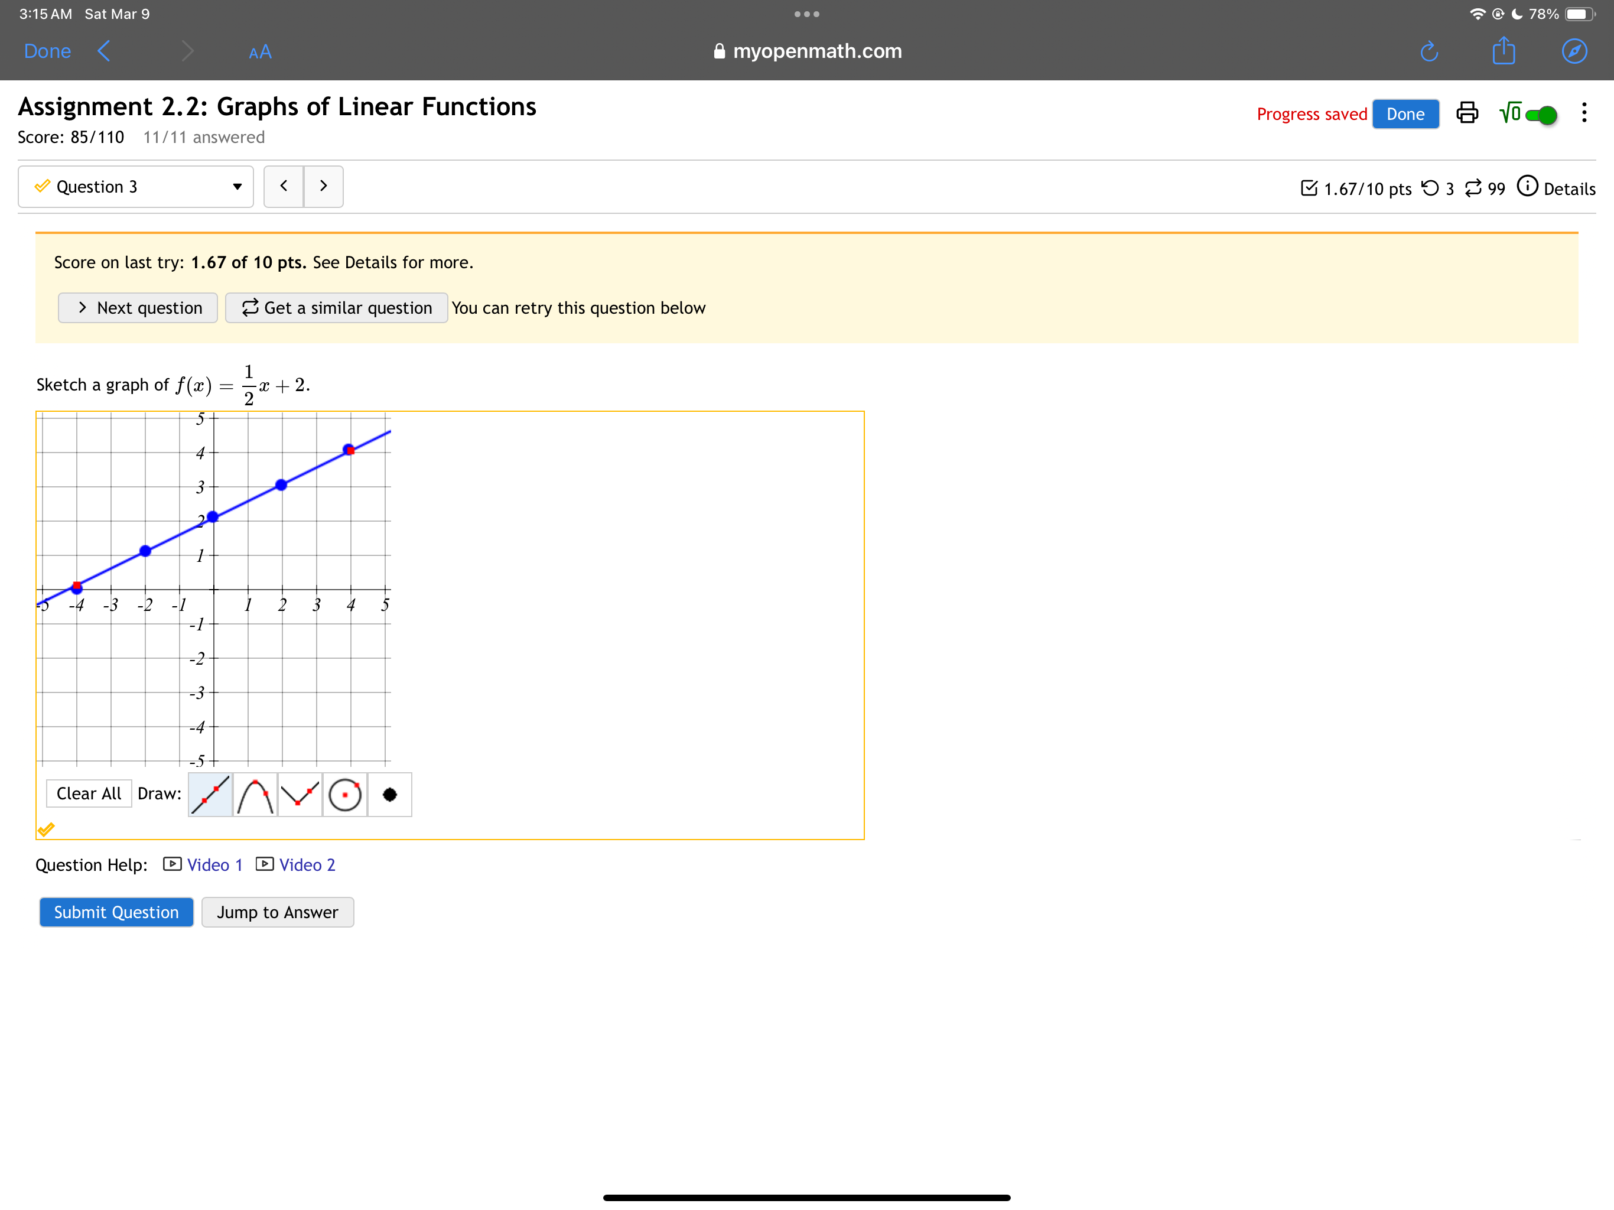This screenshot has width=1614, height=1210.
Task: Go to previous question arrow
Action: pos(284,186)
